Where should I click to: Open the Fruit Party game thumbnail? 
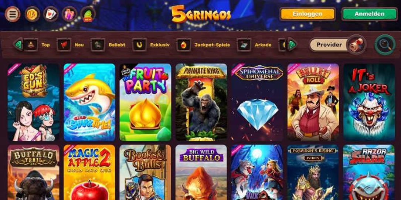click(145, 102)
